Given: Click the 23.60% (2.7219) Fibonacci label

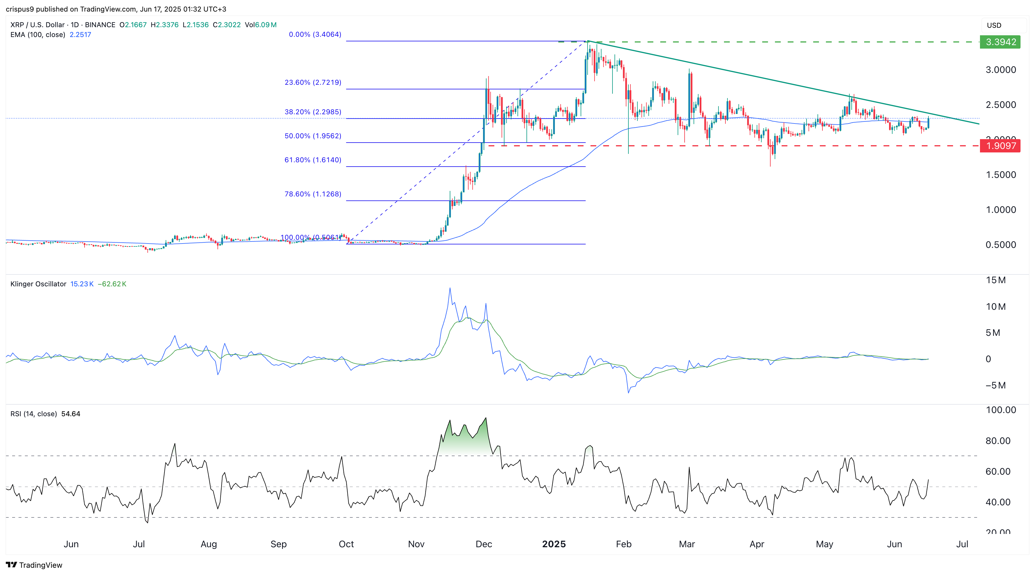Looking at the screenshot, I should 313,82.
